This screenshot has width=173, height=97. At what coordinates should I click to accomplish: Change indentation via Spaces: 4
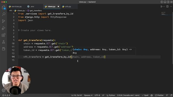click(x=88, y=95)
